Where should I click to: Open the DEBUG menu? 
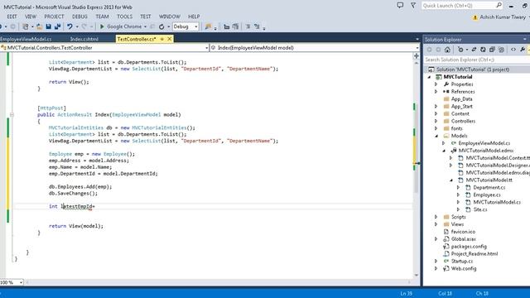pos(79,17)
